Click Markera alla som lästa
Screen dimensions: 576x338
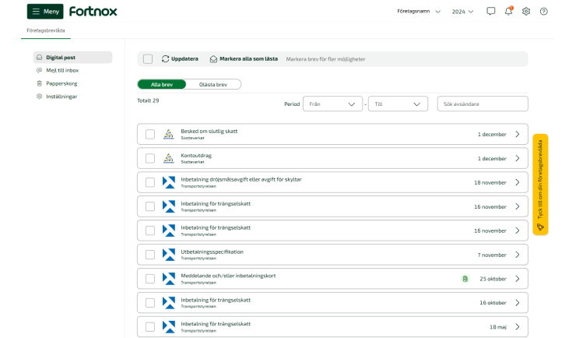(x=248, y=58)
